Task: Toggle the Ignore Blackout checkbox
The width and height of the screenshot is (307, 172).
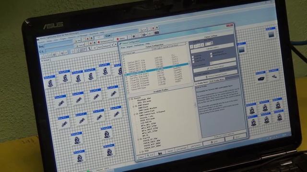Action: [211, 54]
